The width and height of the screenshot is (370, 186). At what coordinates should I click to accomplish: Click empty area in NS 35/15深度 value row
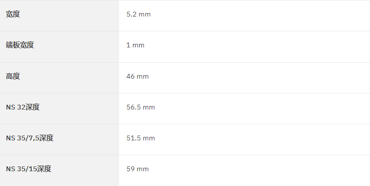click(260, 170)
